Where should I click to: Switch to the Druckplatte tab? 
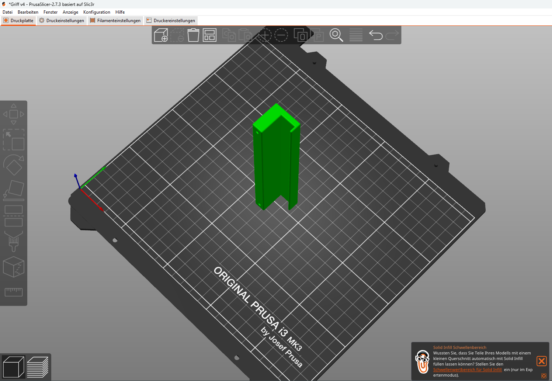coord(18,21)
